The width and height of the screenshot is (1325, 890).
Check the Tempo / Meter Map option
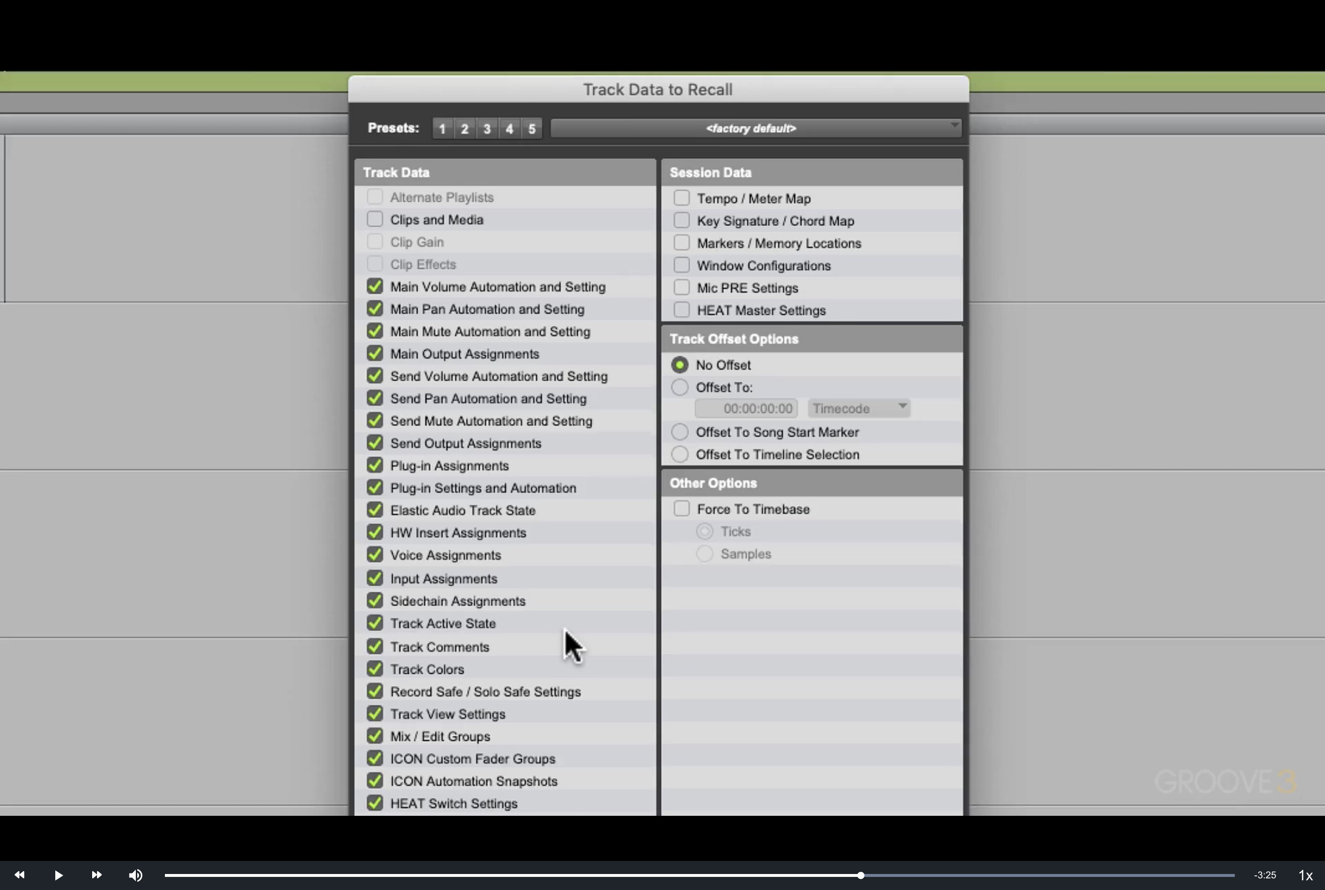pos(681,198)
